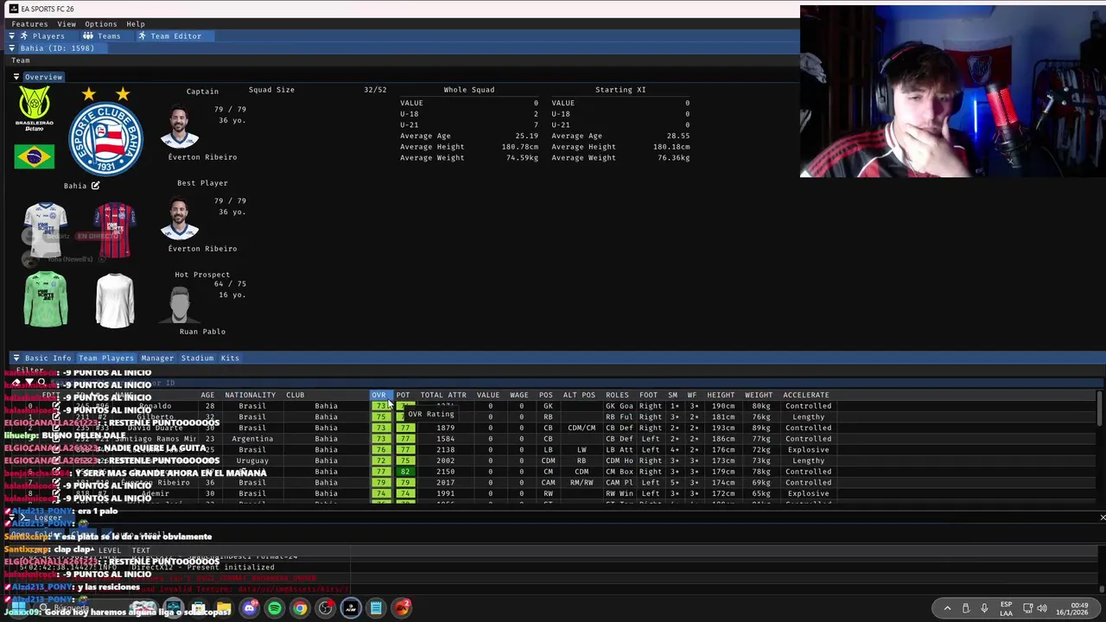Click the edit pencil next to Bahia name

pos(95,186)
